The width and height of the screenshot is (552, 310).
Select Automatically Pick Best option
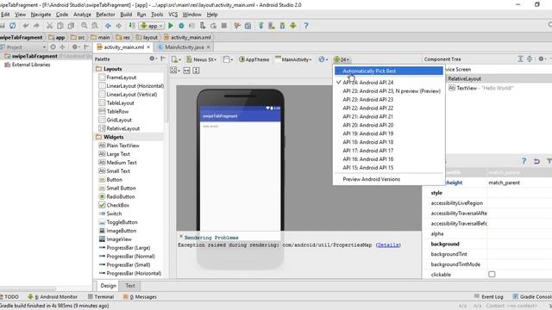[389, 71]
